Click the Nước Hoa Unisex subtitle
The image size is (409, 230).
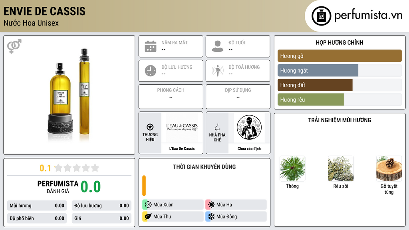click(31, 23)
